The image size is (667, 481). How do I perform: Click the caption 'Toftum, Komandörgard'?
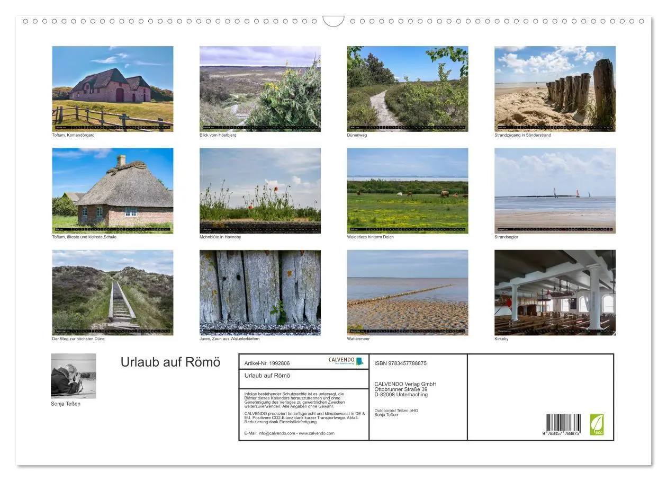coord(73,135)
